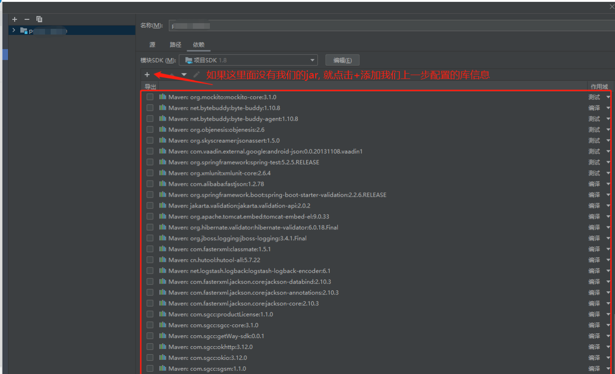Select the jsonassert:1.5.0 dependency row
Screen dimensions: 615x374
click(x=377, y=140)
